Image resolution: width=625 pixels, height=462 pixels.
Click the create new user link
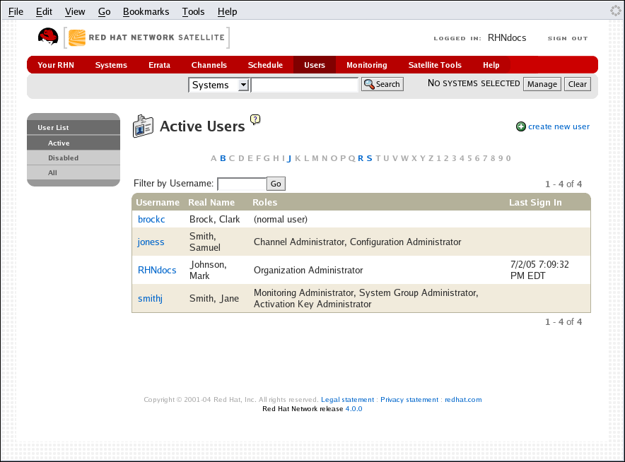559,126
